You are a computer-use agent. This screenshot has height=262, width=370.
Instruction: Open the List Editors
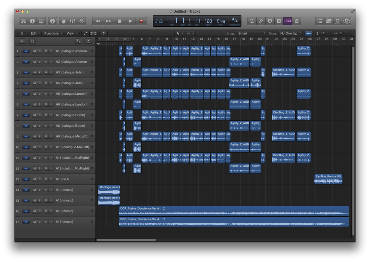click(x=320, y=21)
